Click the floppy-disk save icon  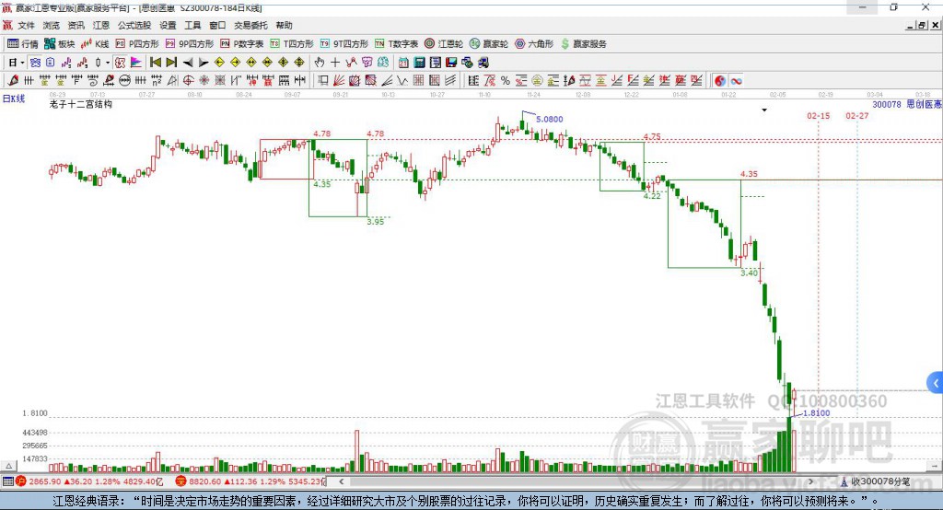[451, 63]
